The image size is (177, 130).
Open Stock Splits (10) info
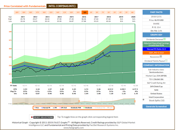[x=157, y=101]
